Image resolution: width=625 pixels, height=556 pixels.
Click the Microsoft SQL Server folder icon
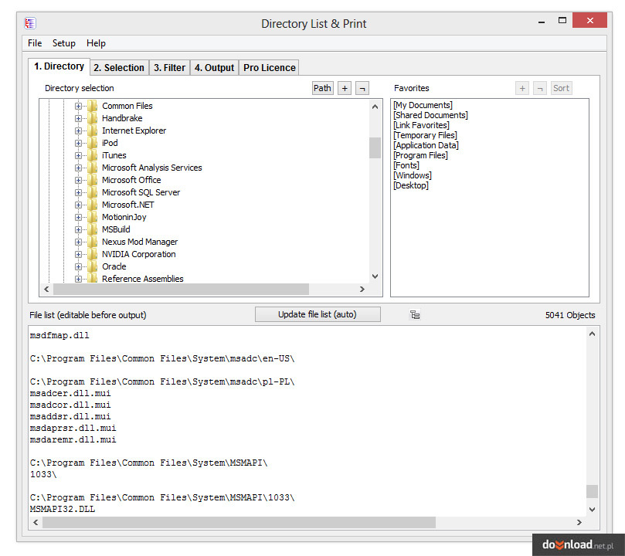[93, 192]
